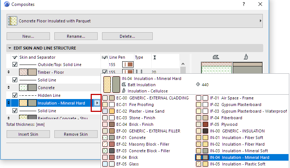Click the surface paint preview icon above the preview
The width and height of the screenshot is (290, 168).
pyautogui.click(x=246, y=57)
